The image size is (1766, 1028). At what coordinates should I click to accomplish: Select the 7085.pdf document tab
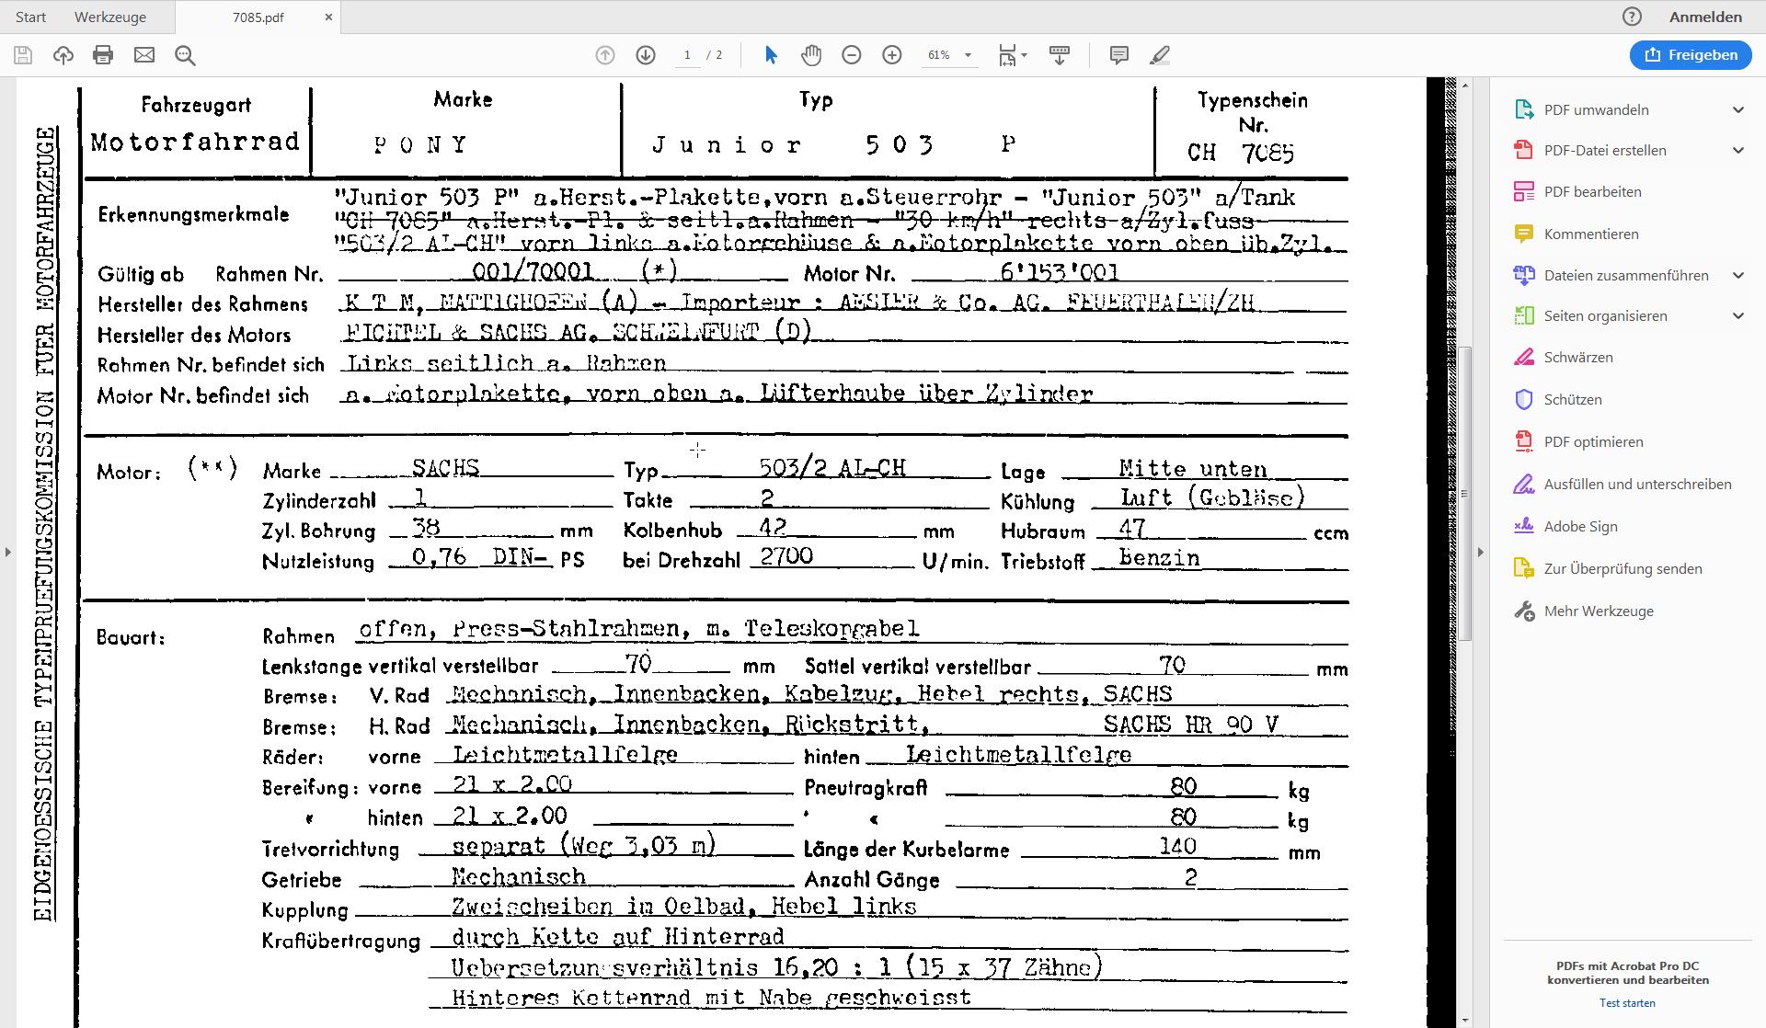(x=258, y=17)
